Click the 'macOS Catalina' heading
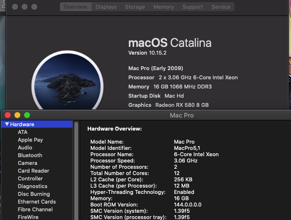This screenshot has width=291, height=220. [170, 43]
